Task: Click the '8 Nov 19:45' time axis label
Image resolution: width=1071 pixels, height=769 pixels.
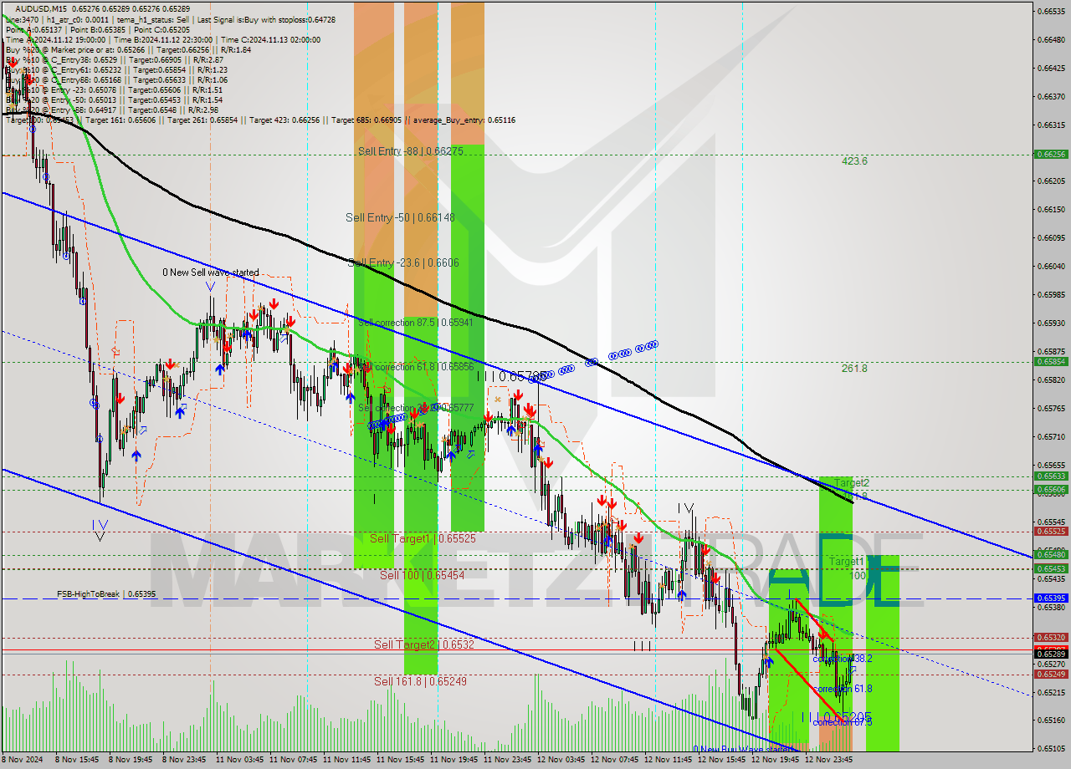Action: 131,761
